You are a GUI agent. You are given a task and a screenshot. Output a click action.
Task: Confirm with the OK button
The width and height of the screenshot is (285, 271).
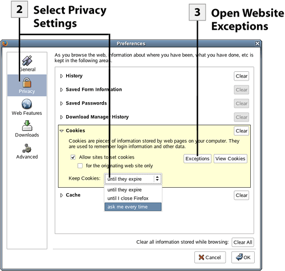(243, 257)
